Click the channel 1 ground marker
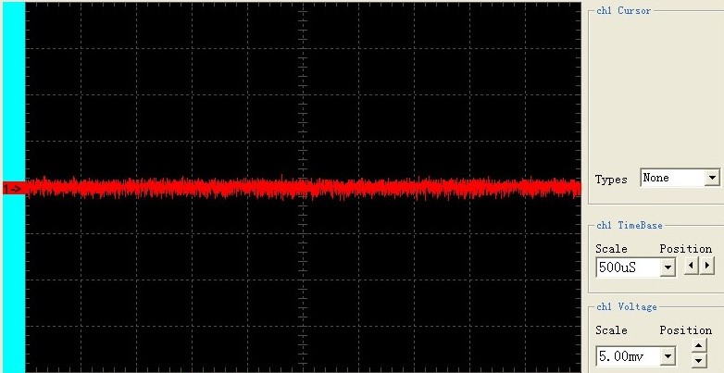Viewport: 724px width, 373px height. 13,188
